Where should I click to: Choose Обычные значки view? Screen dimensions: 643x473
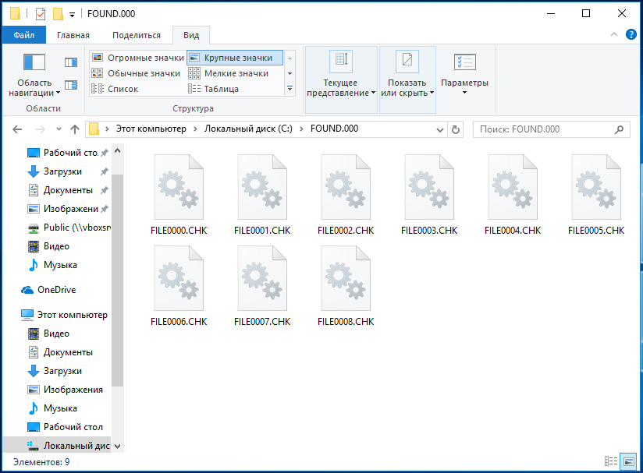[x=136, y=73]
